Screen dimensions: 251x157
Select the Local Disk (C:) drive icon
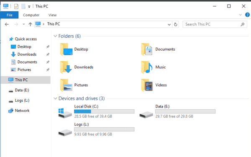pos(65,113)
